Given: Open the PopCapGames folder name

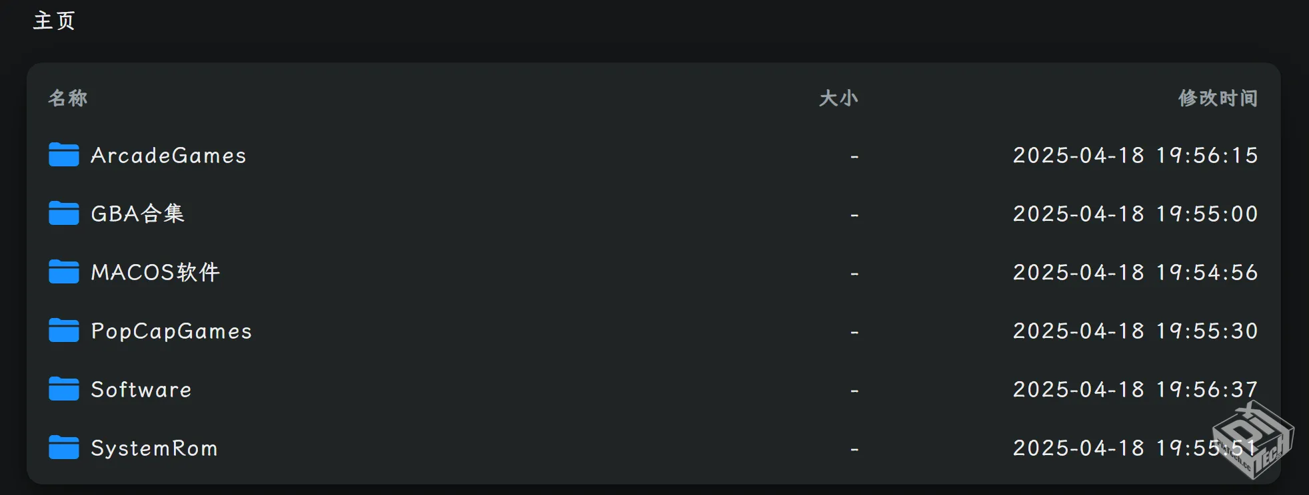Looking at the screenshot, I should pos(171,331).
